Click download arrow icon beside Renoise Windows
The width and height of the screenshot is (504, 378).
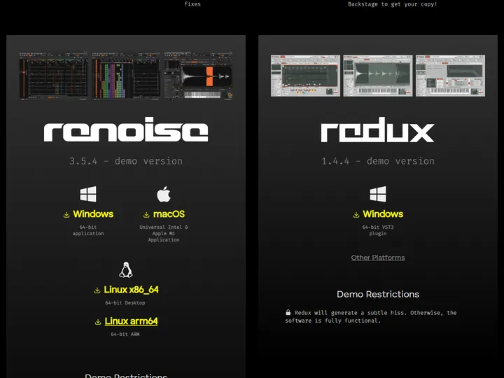coord(66,215)
